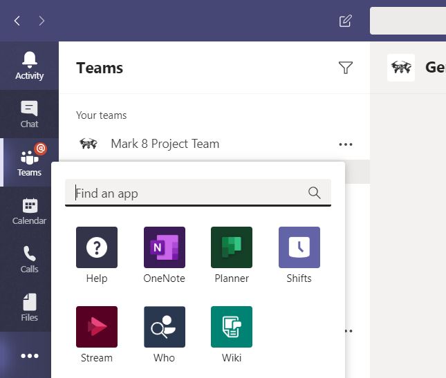Filter the teams list
Image resolution: width=446 pixels, height=378 pixels.
(346, 67)
